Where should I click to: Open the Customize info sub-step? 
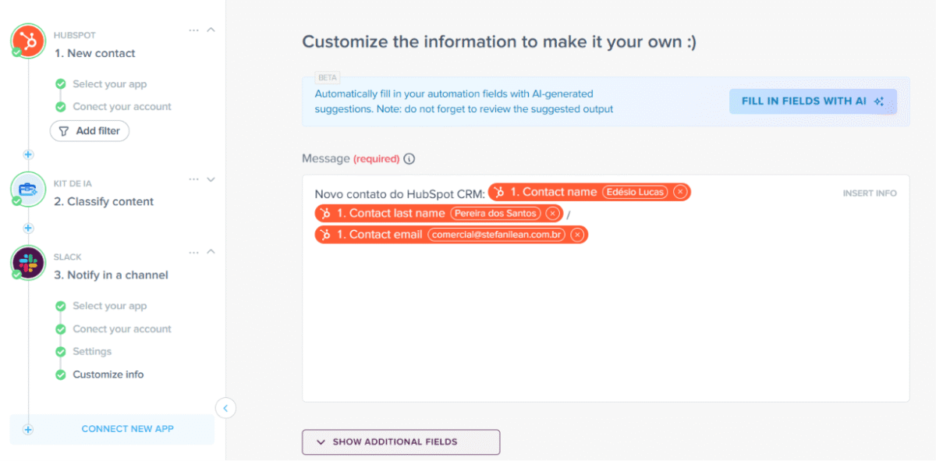coord(108,374)
